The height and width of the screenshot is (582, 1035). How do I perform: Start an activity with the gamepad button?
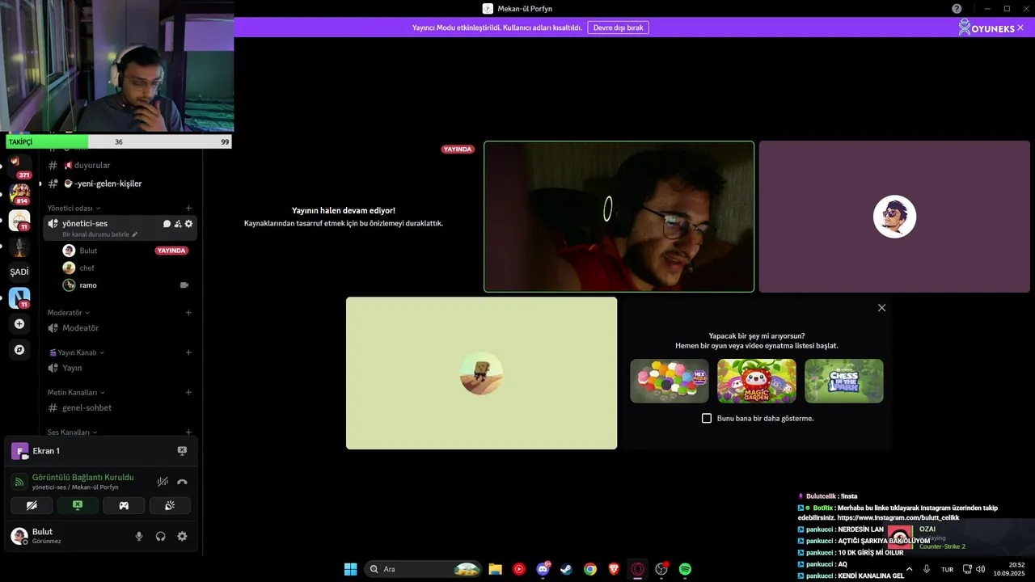(124, 505)
